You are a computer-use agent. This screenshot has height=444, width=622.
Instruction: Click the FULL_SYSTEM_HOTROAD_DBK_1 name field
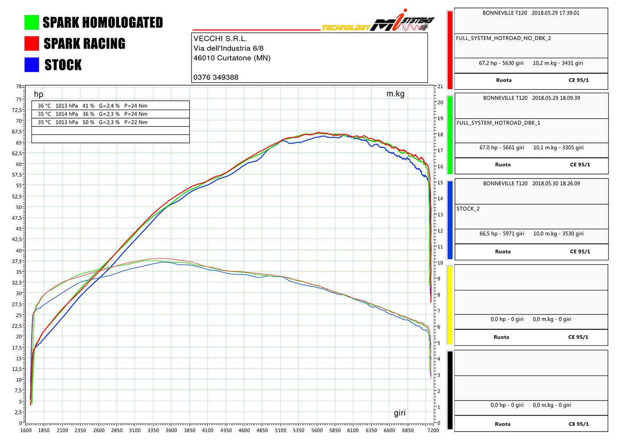pyautogui.click(x=498, y=123)
